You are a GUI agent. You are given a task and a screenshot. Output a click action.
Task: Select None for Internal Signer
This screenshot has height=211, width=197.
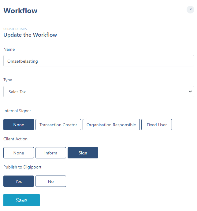pos(19,124)
